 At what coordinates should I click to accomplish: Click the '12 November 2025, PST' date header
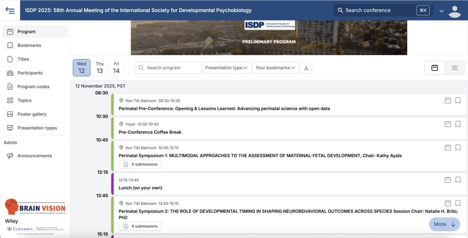[100, 86]
